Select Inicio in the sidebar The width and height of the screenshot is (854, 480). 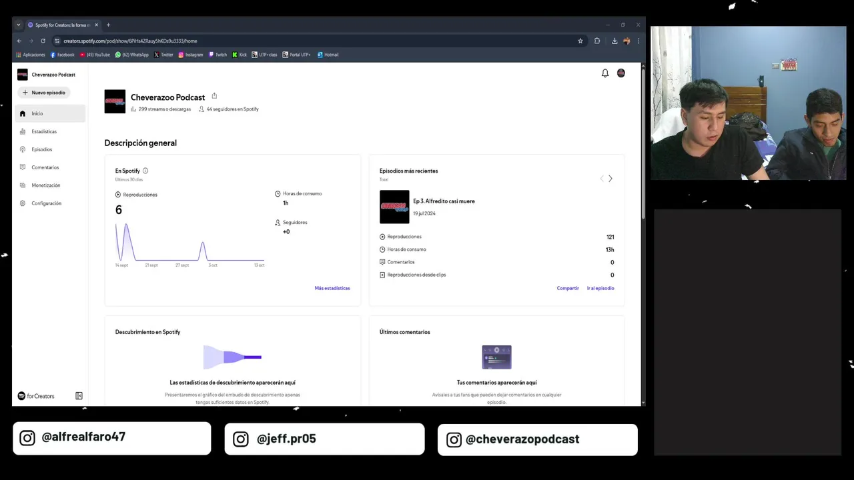(x=50, y=113)
